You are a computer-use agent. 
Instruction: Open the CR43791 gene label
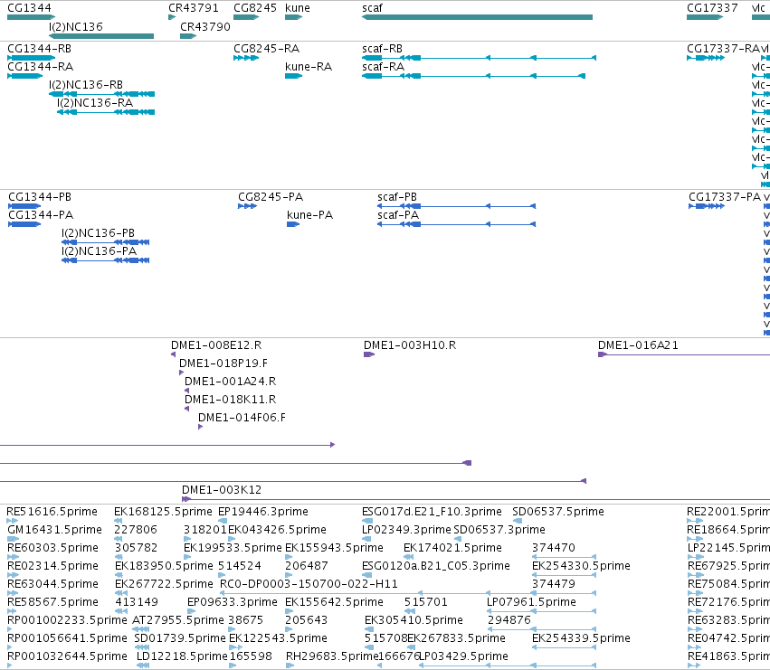pos(194,8)
